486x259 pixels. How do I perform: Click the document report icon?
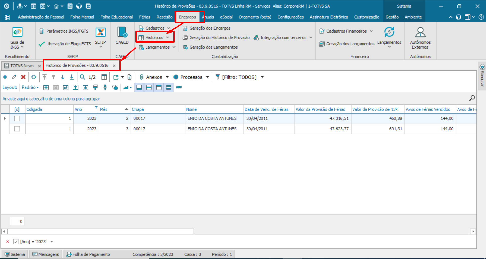coord(129,77)
